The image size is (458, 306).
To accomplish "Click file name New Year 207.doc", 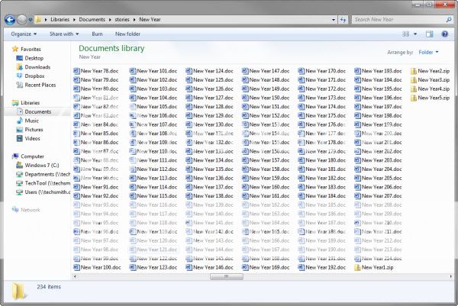I will coord(382,196).
